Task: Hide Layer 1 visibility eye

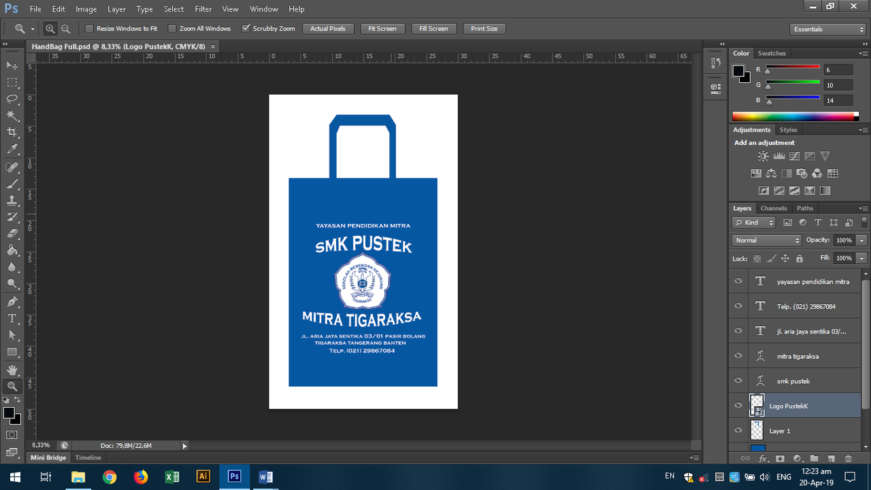Action: pos(738,430)
